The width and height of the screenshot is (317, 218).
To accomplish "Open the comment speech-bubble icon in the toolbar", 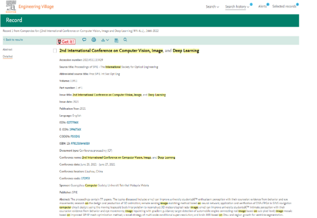I will tap(84, 40).
